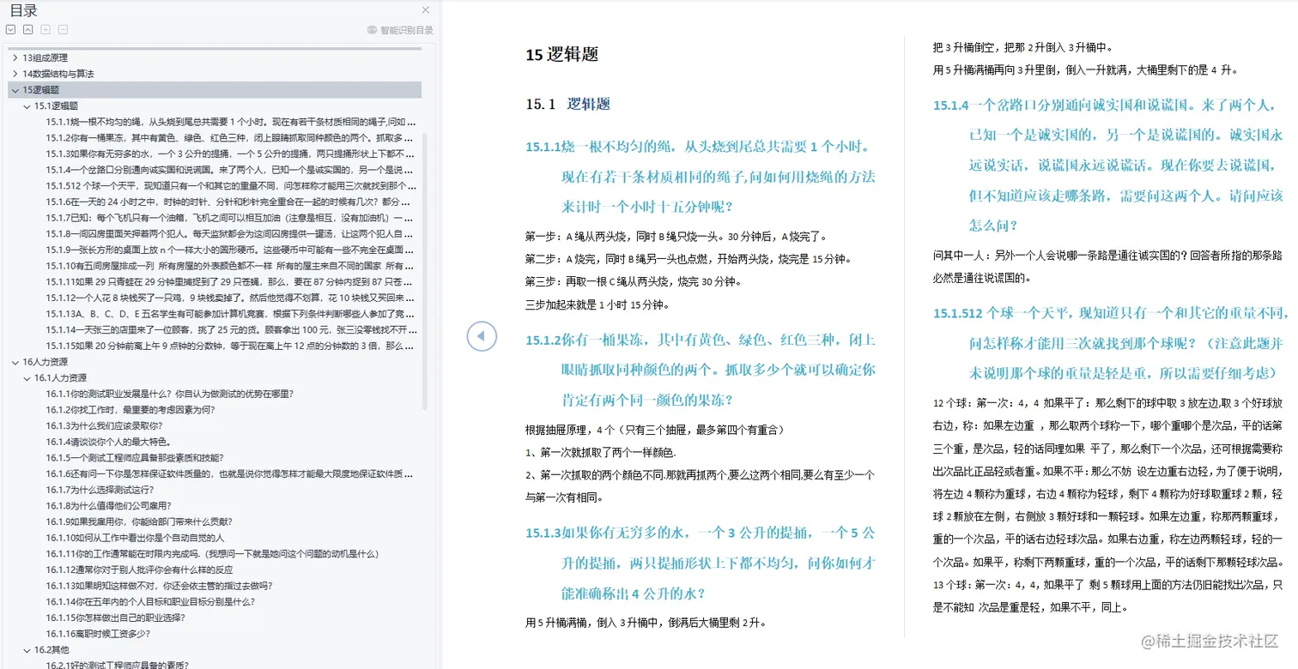Open outline entry 15.1.7 about airplane fuel
Image resolution: width=1298 pixels, height=669 pixels.
pos(231,218)
